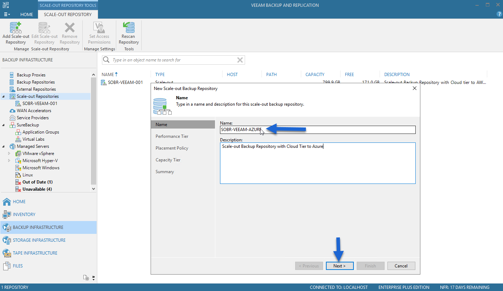
Task: Open the Files view icon
Action: (6, 266)
